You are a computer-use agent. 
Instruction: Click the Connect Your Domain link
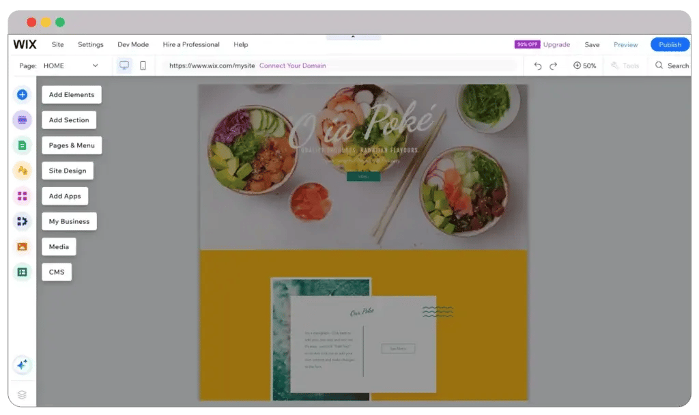click(292, 66)
